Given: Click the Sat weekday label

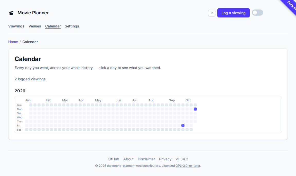Looking at the screenshot, I should (19, 130).
